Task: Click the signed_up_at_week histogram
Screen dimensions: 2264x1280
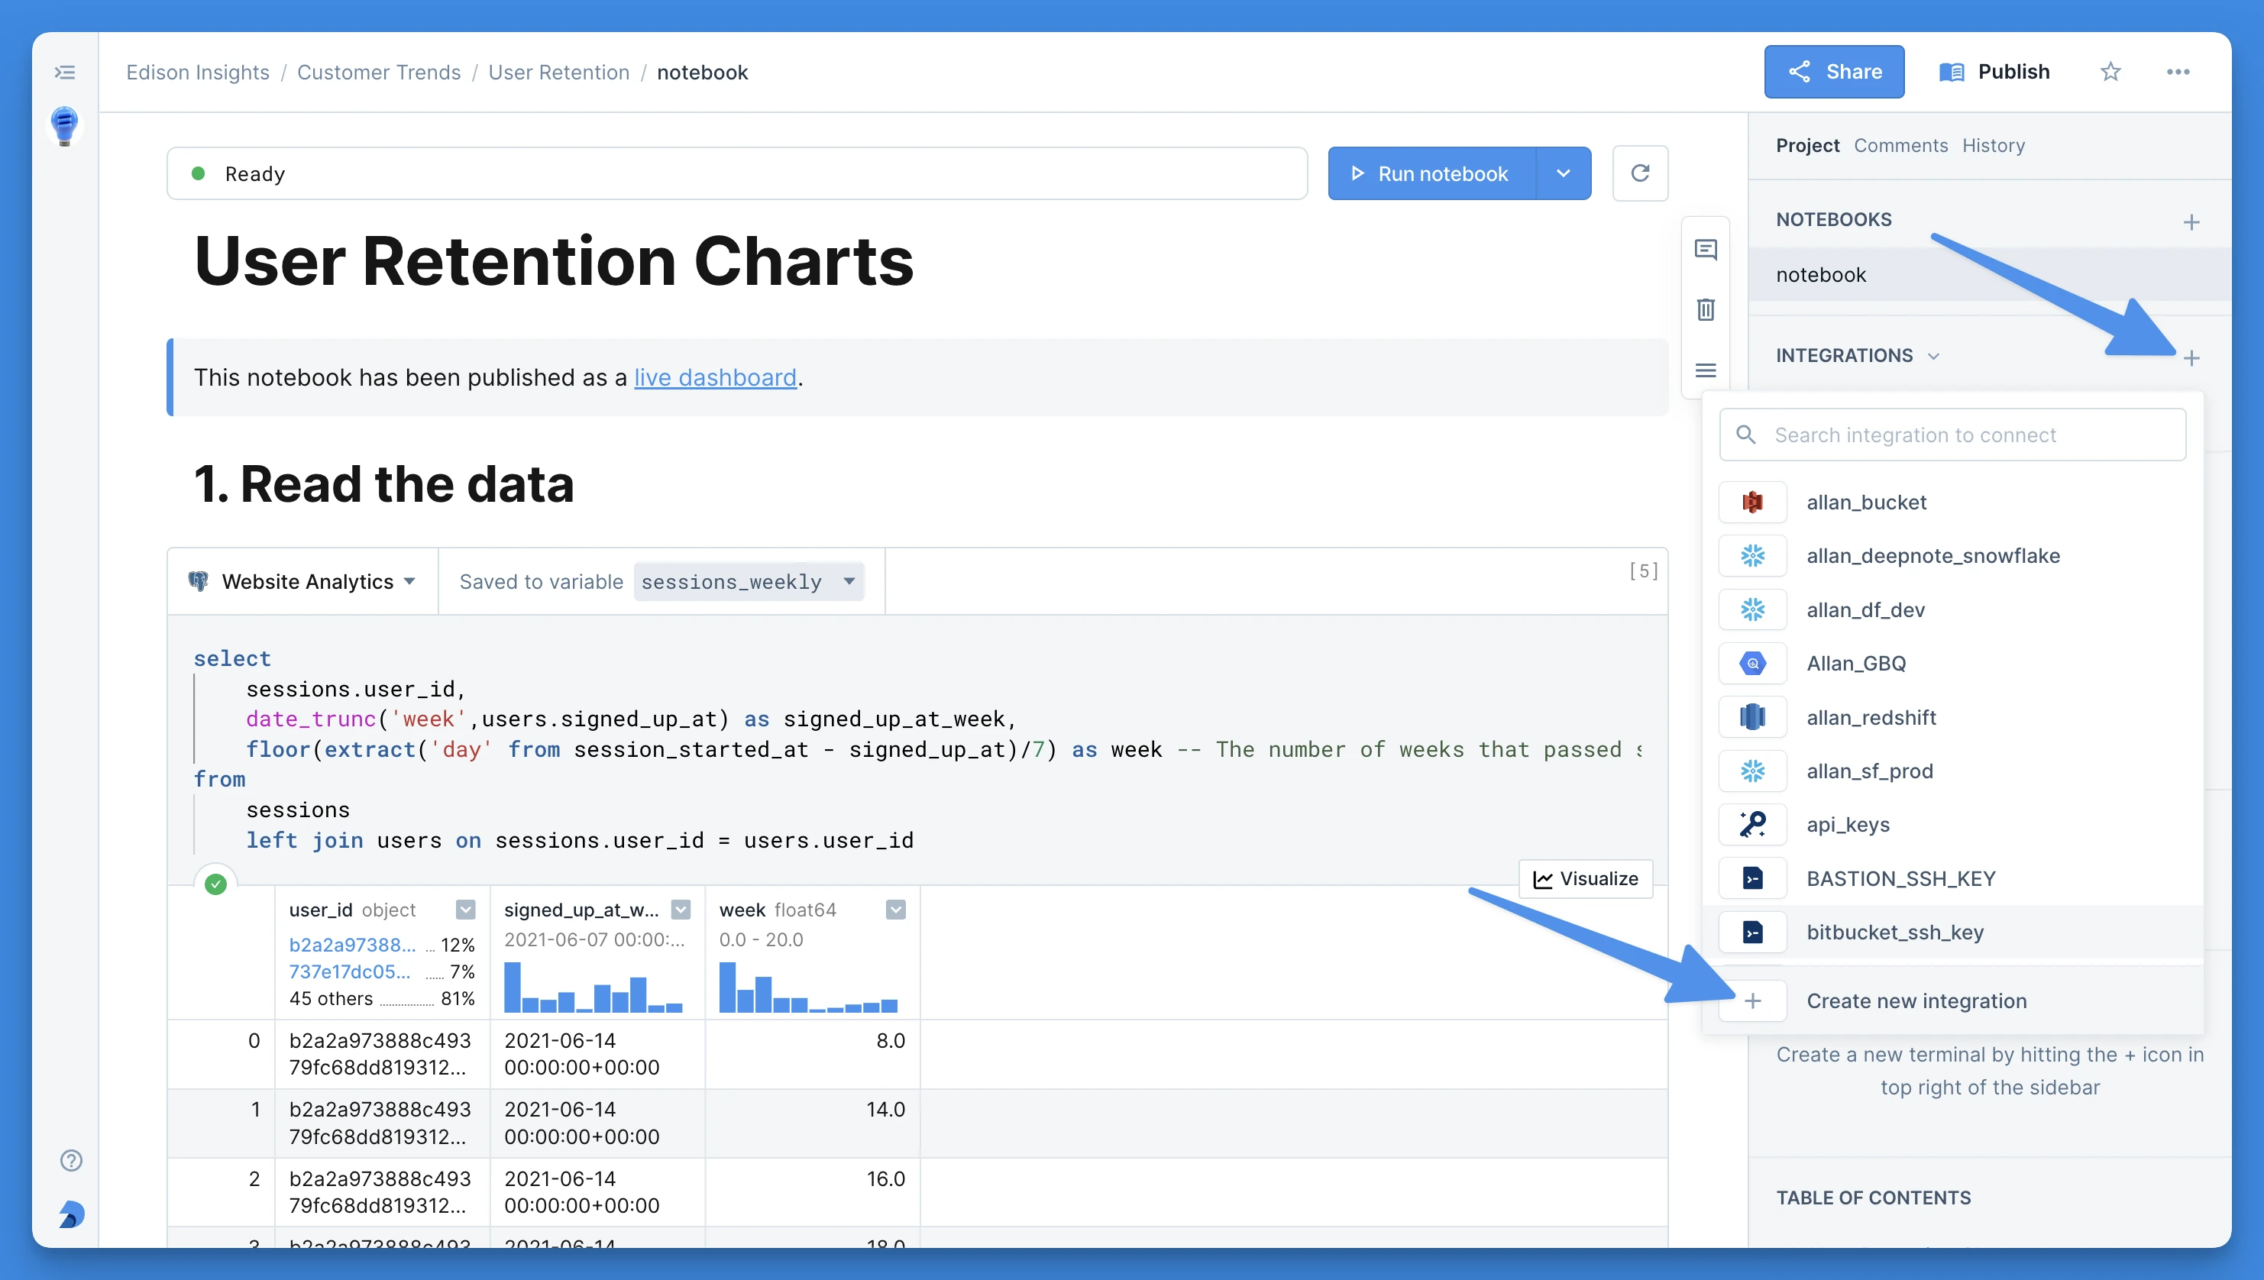Action: [593, 987]
